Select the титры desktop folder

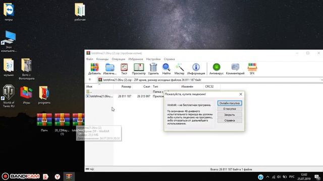[x=9, y=12]
